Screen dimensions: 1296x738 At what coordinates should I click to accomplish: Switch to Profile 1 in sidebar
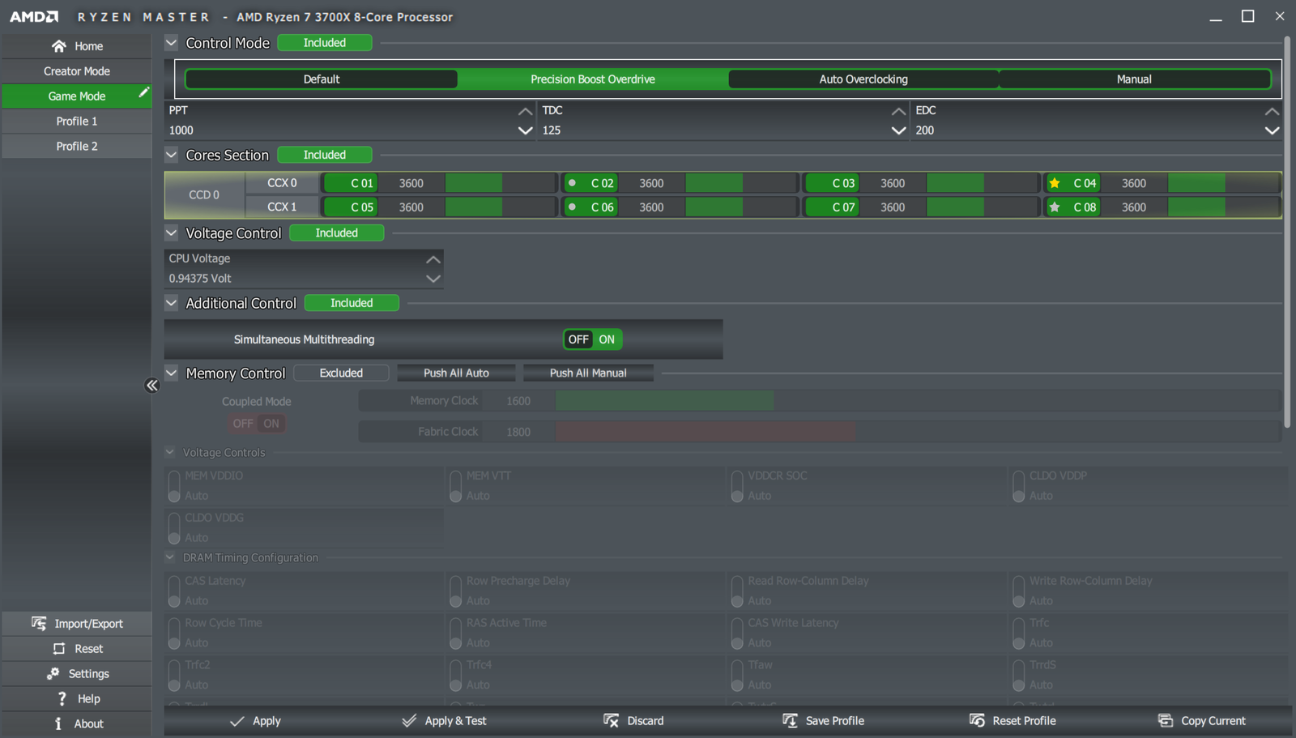77,121
